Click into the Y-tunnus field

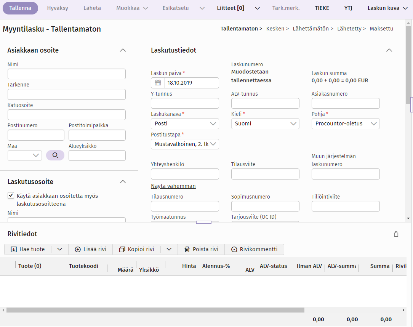tap(185, 103)
